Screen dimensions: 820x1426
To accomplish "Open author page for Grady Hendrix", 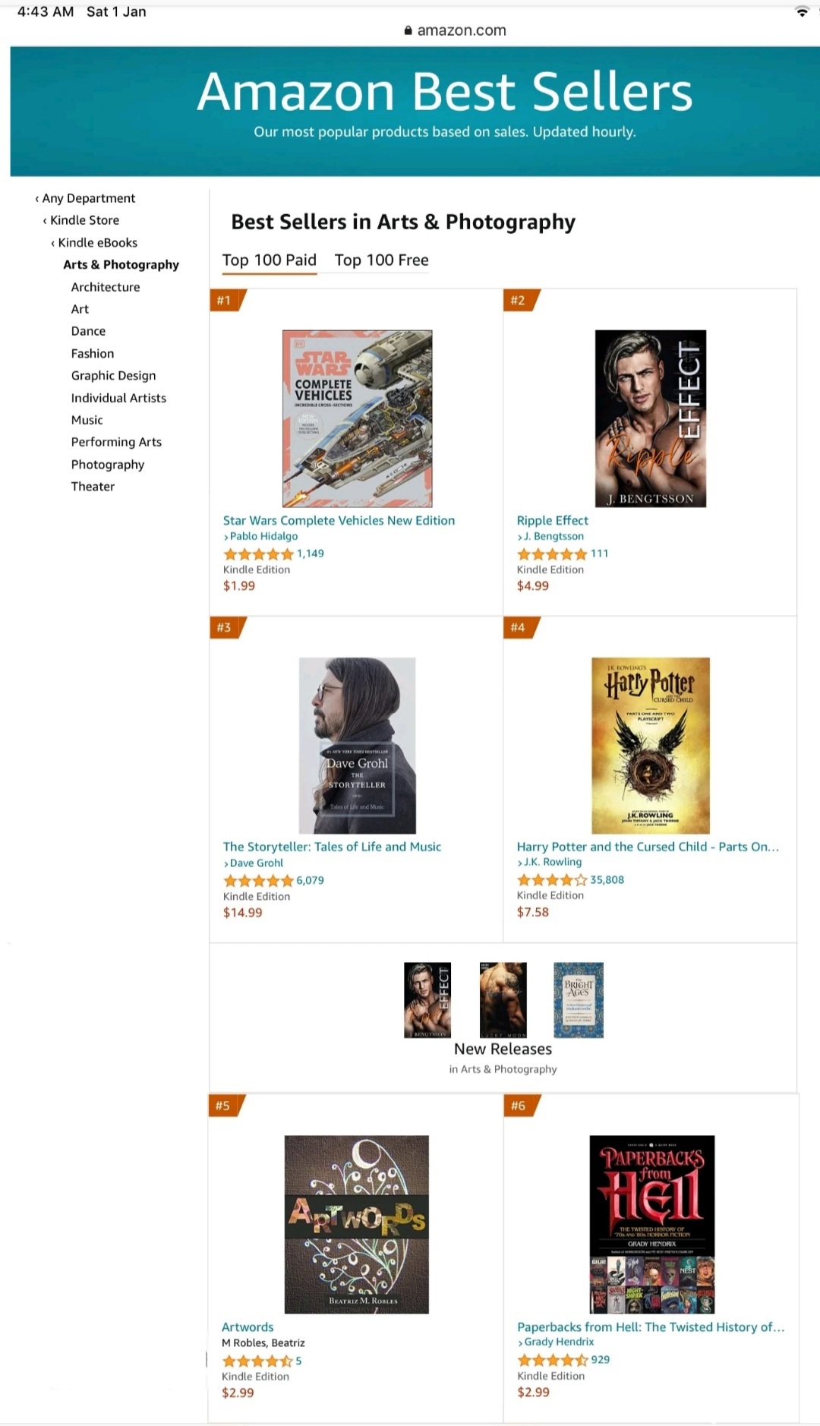I will click(x=559, y=1342).
